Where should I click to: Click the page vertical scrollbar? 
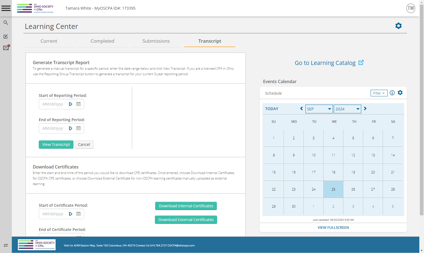point(422,110)
